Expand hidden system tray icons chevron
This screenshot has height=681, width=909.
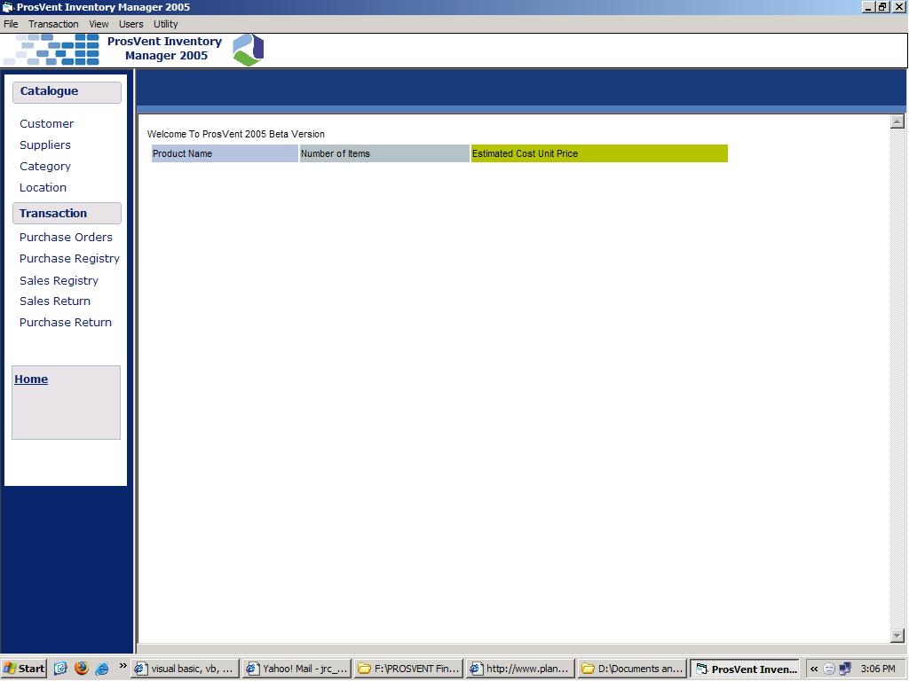(814, 669)
